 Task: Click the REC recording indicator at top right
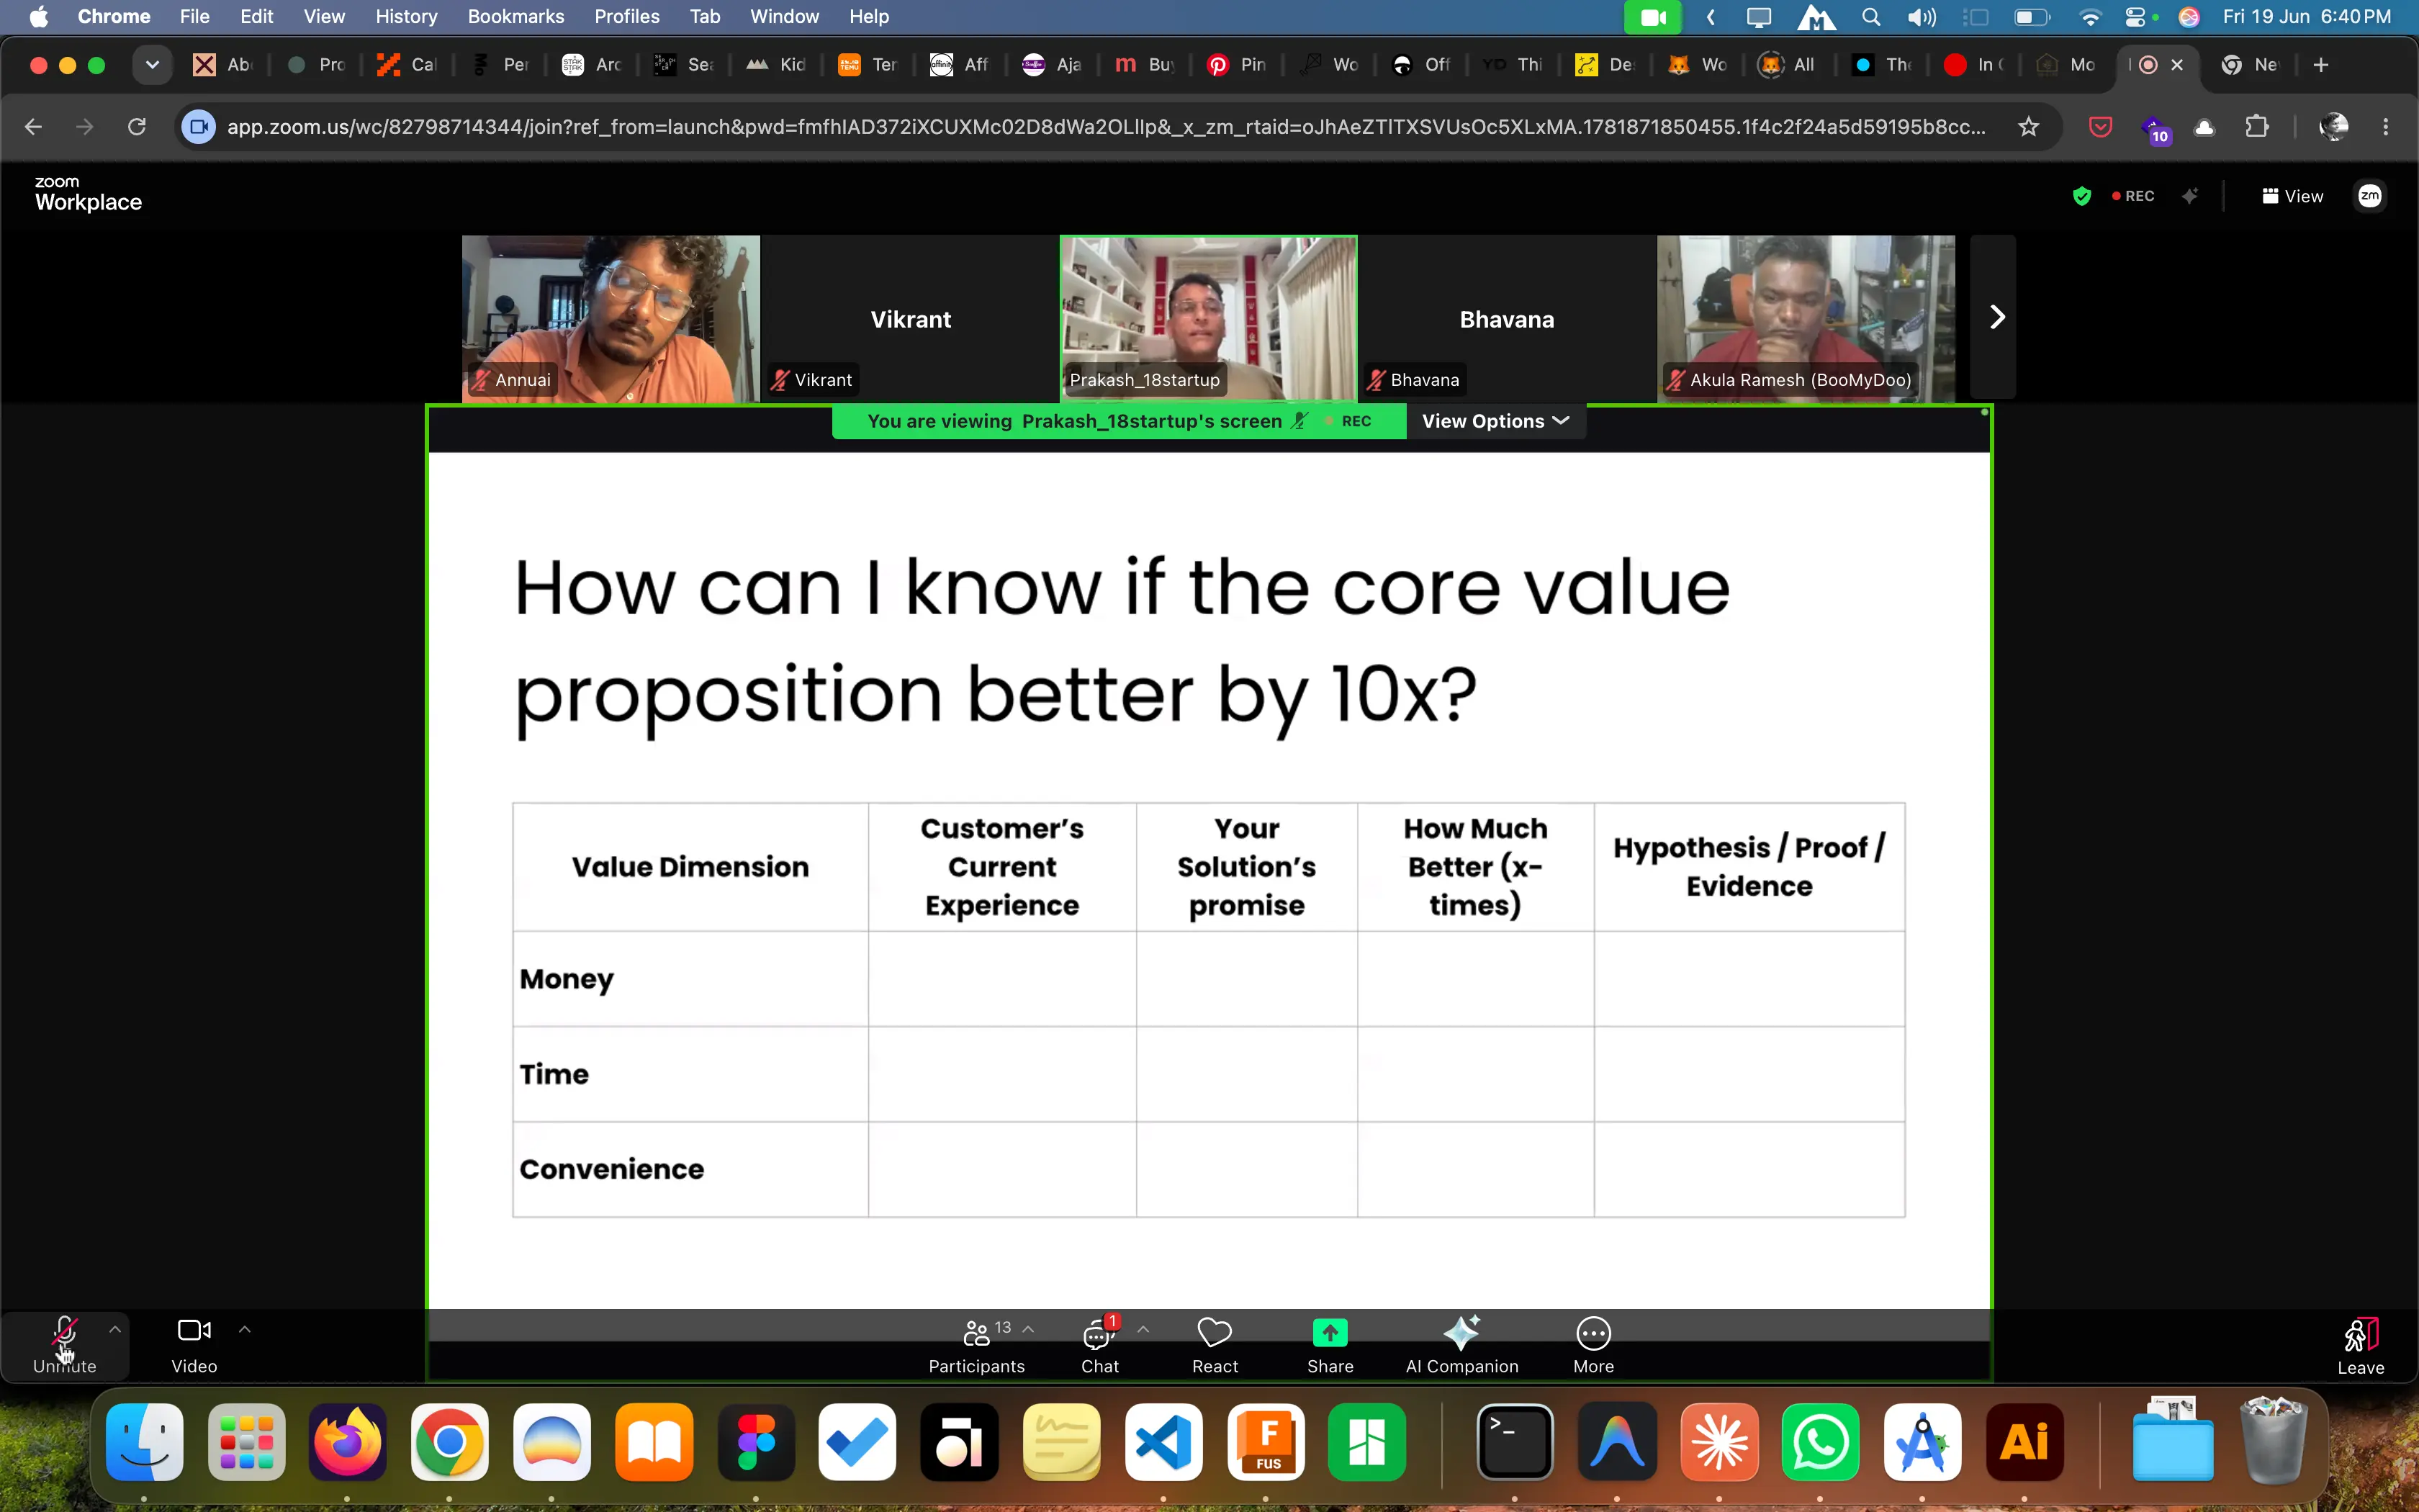pyautogui.click(x=2133, y=196)
